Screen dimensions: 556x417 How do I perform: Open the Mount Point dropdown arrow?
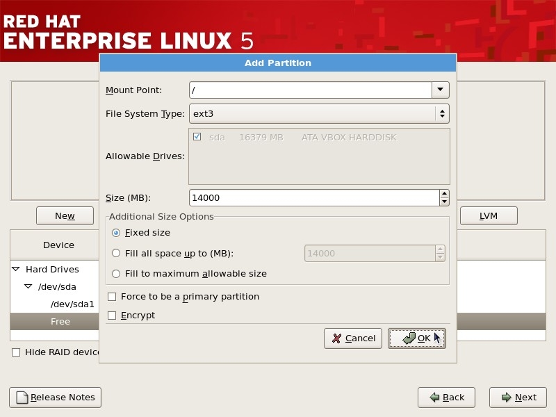coord(441,90)
